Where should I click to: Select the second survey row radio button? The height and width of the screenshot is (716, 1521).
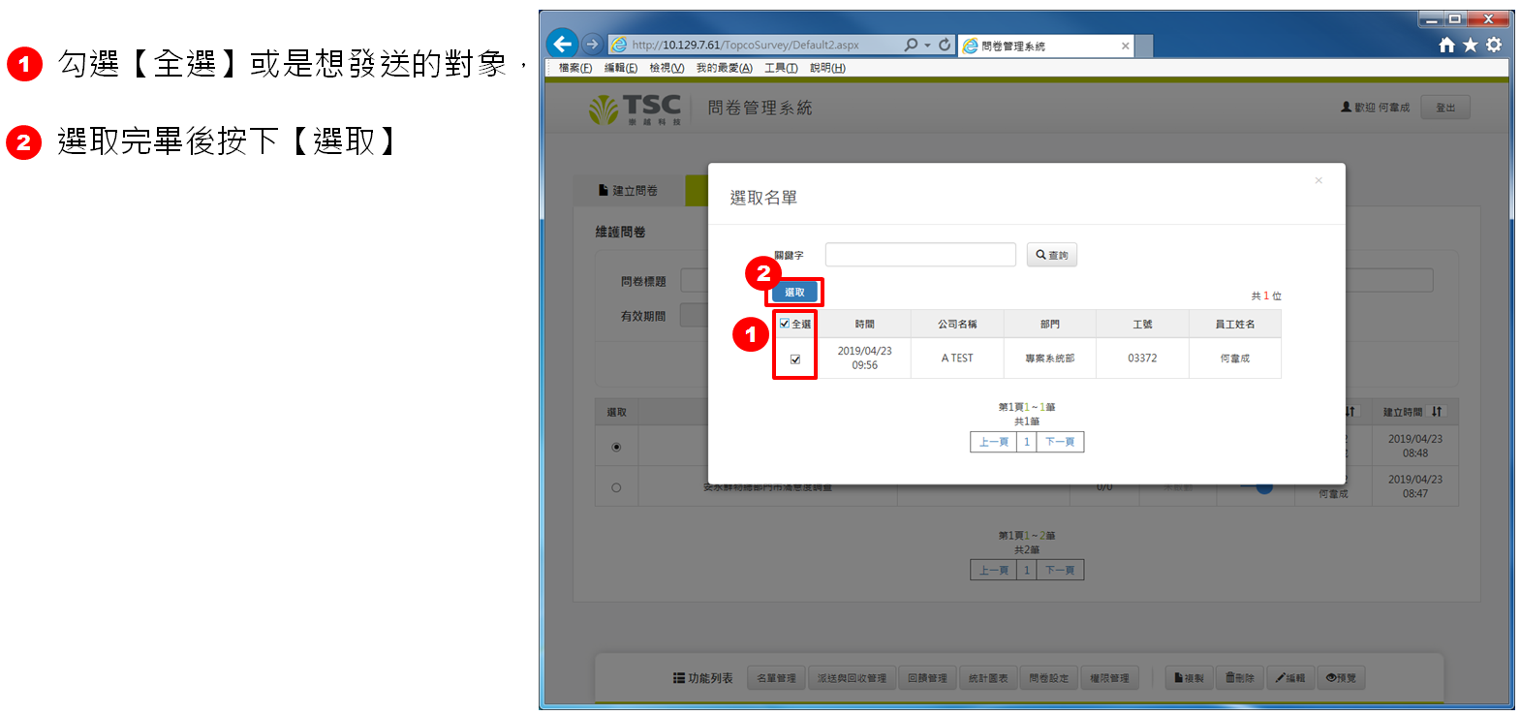(616, 487)
